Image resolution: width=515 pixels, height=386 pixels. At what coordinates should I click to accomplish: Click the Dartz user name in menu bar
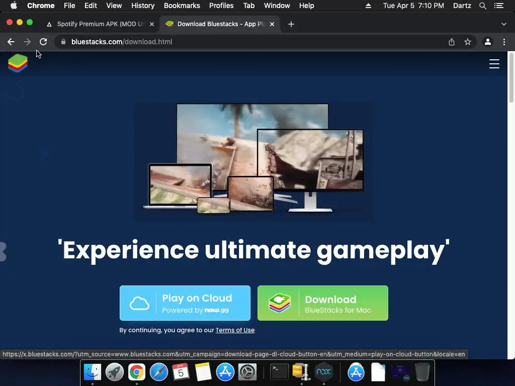point(462,6)
